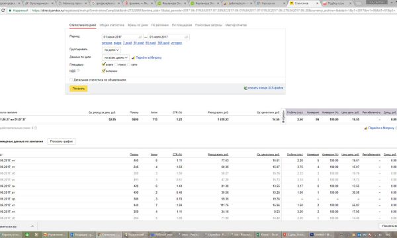Viewport: 397px width, 238px height.
Task: Close the Статистика browser tab
Action: tap(317, 3)
